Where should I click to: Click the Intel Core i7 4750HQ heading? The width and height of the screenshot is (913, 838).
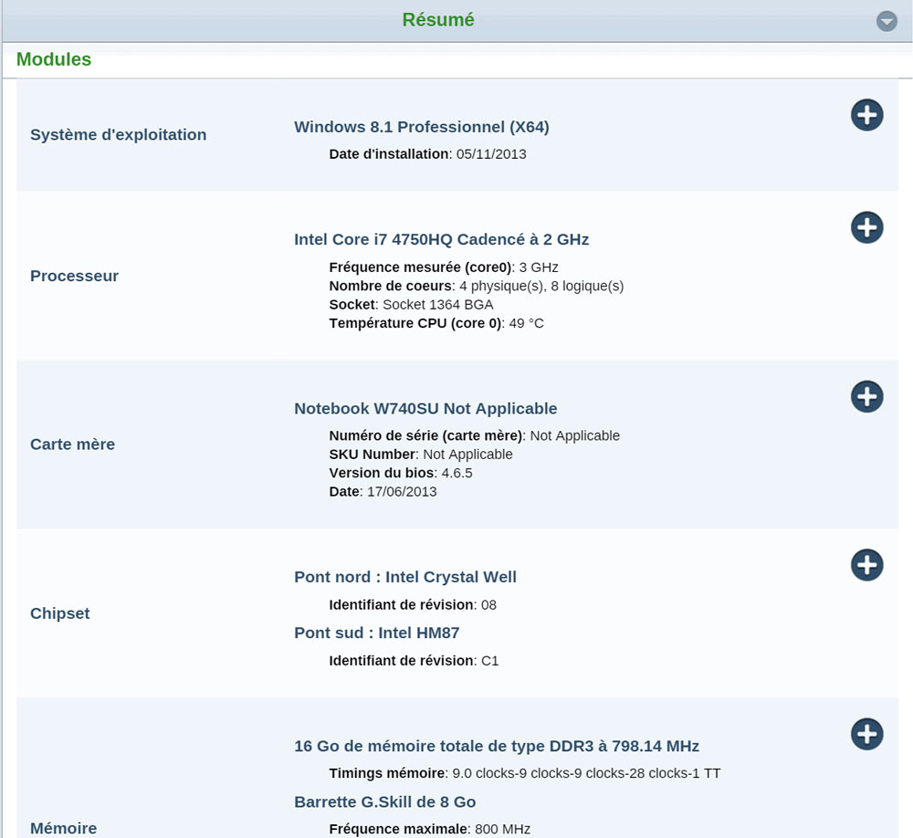(x=441, y=239)
